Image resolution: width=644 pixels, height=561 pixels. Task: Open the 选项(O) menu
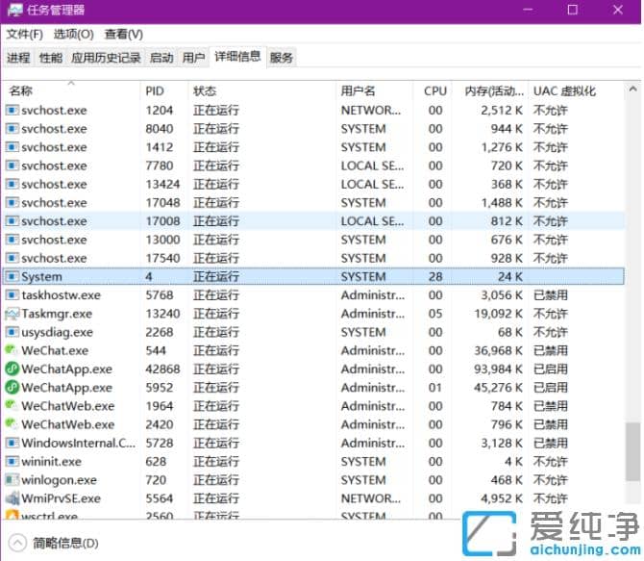(74, 34)
